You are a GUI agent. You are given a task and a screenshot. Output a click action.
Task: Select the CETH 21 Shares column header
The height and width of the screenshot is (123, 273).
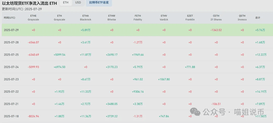click(216, 18)
